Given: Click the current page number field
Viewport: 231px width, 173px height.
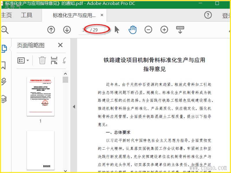Looking at the screenshot, I should coord(84,30).
